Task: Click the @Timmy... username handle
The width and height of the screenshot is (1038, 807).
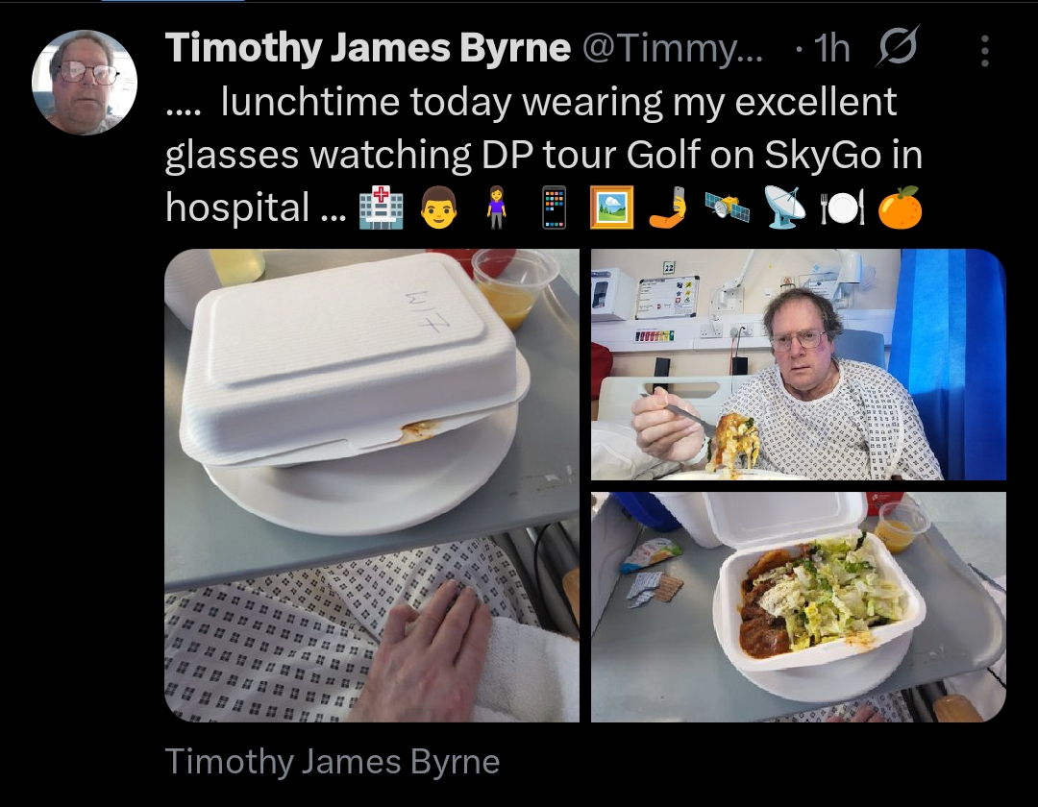Action: click(672, 48)
